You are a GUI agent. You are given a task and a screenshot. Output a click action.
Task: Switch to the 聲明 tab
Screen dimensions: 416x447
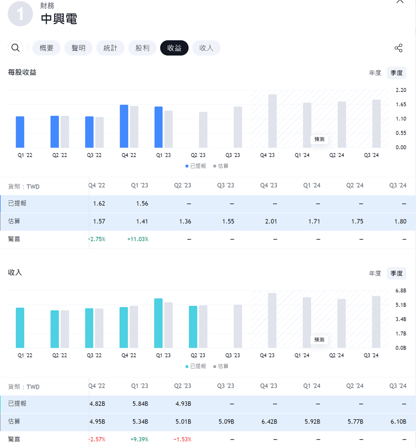78,48
